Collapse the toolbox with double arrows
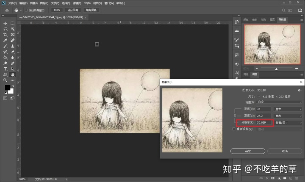 (3, 15)
